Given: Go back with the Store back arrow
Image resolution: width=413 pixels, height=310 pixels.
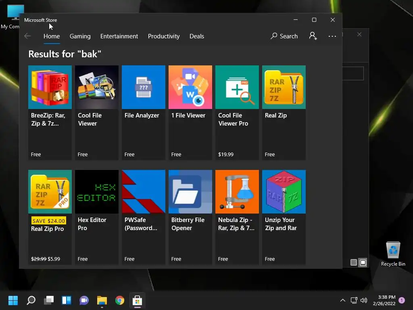Looking at the screenshot, I should 27,36.
